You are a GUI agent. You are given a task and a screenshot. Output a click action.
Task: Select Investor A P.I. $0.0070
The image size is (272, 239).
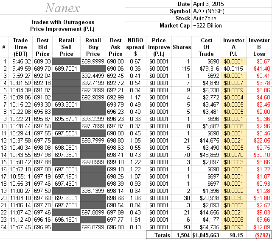coord(233,155)
